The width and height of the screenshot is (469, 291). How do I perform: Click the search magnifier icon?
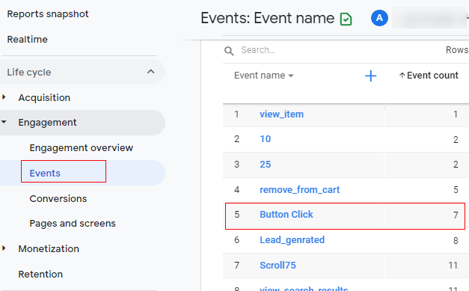pyautogui.click(x=229, y=51)
